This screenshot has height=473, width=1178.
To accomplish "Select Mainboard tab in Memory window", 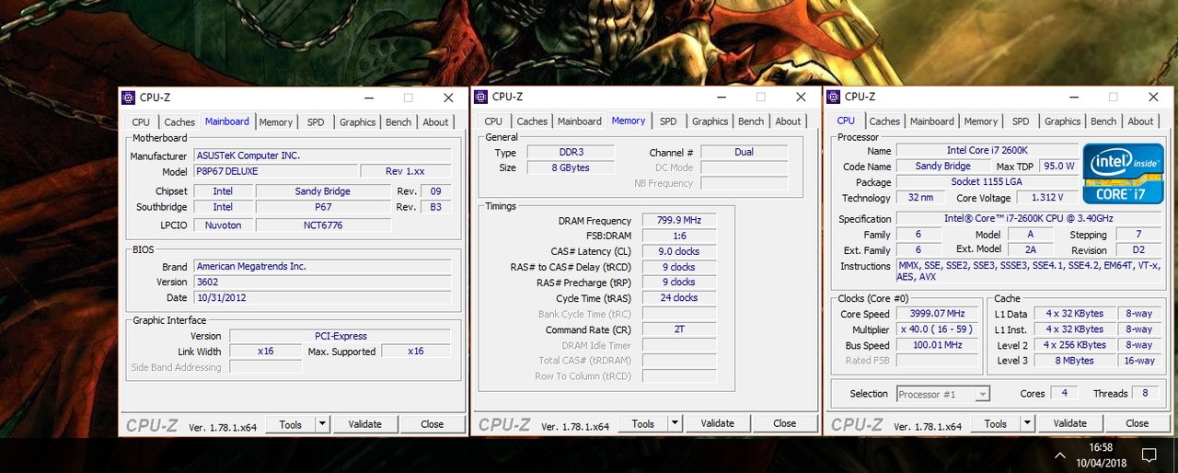I will (x=580, y=121).
